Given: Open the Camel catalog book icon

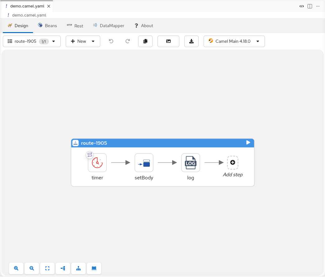Looking at the screenshot, I should pos(94,268).
